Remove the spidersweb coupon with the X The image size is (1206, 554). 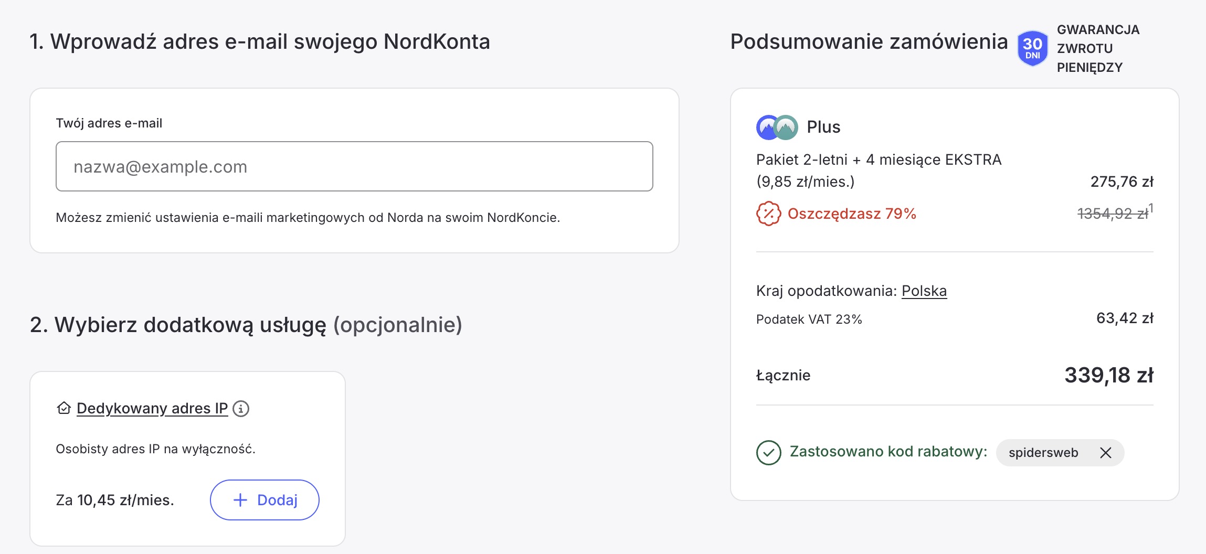click(x=1105, y=453)
